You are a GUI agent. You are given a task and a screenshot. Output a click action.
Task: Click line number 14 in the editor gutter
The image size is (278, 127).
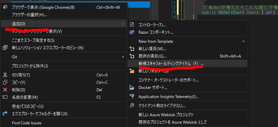(x=174, y=17)
